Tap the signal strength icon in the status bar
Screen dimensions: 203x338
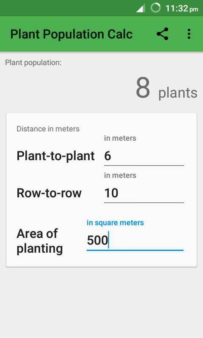click(140, 8)
